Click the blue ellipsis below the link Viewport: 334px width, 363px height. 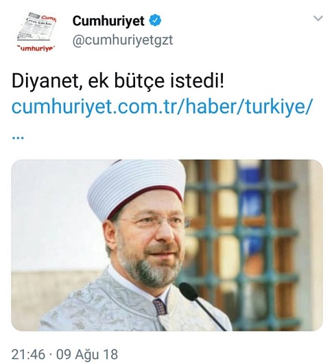click(18, 138)
